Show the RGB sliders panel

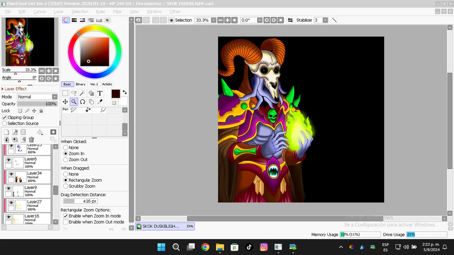[x=74, y=20]
